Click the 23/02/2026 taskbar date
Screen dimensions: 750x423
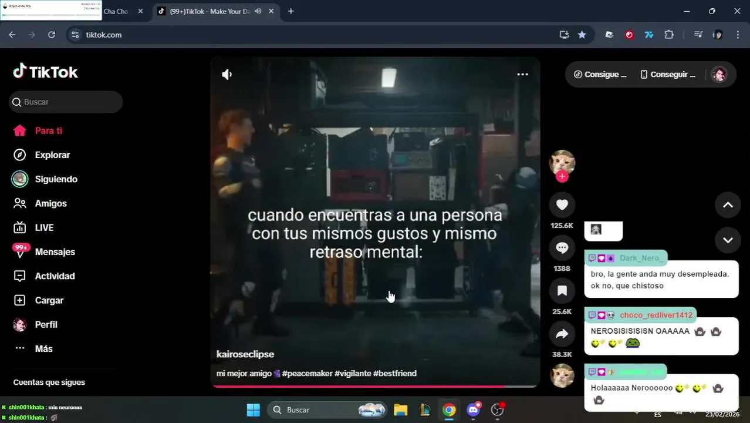click(722, 414)
